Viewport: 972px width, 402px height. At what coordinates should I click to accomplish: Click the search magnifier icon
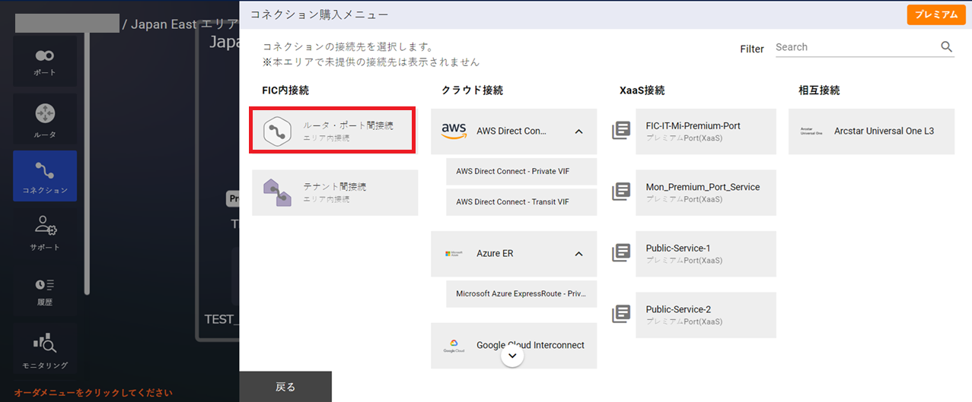[x=946, y=47]
